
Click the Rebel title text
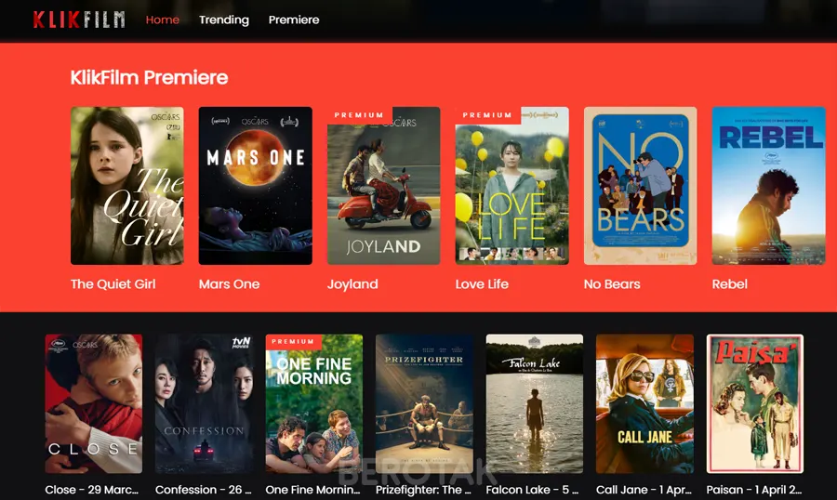(730, 283)
